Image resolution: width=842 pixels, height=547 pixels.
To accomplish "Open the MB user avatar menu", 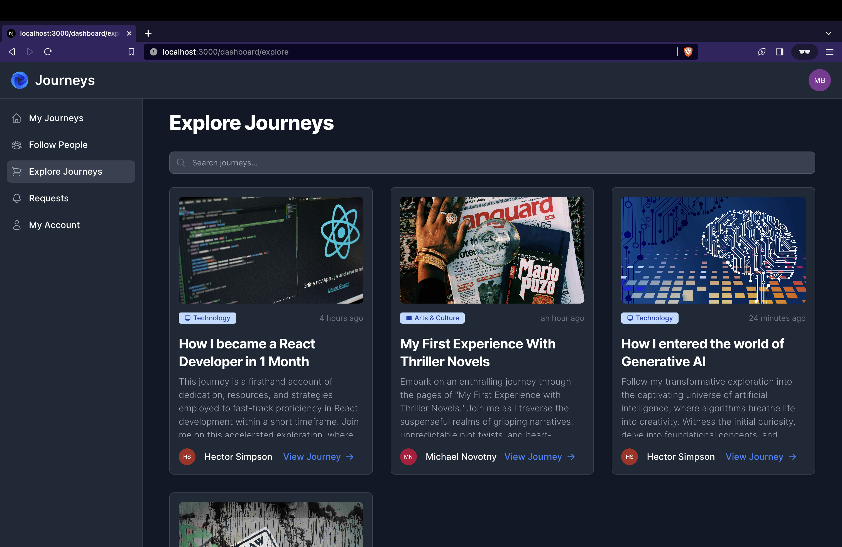I will pyautogui.click(x=819, y=80).
